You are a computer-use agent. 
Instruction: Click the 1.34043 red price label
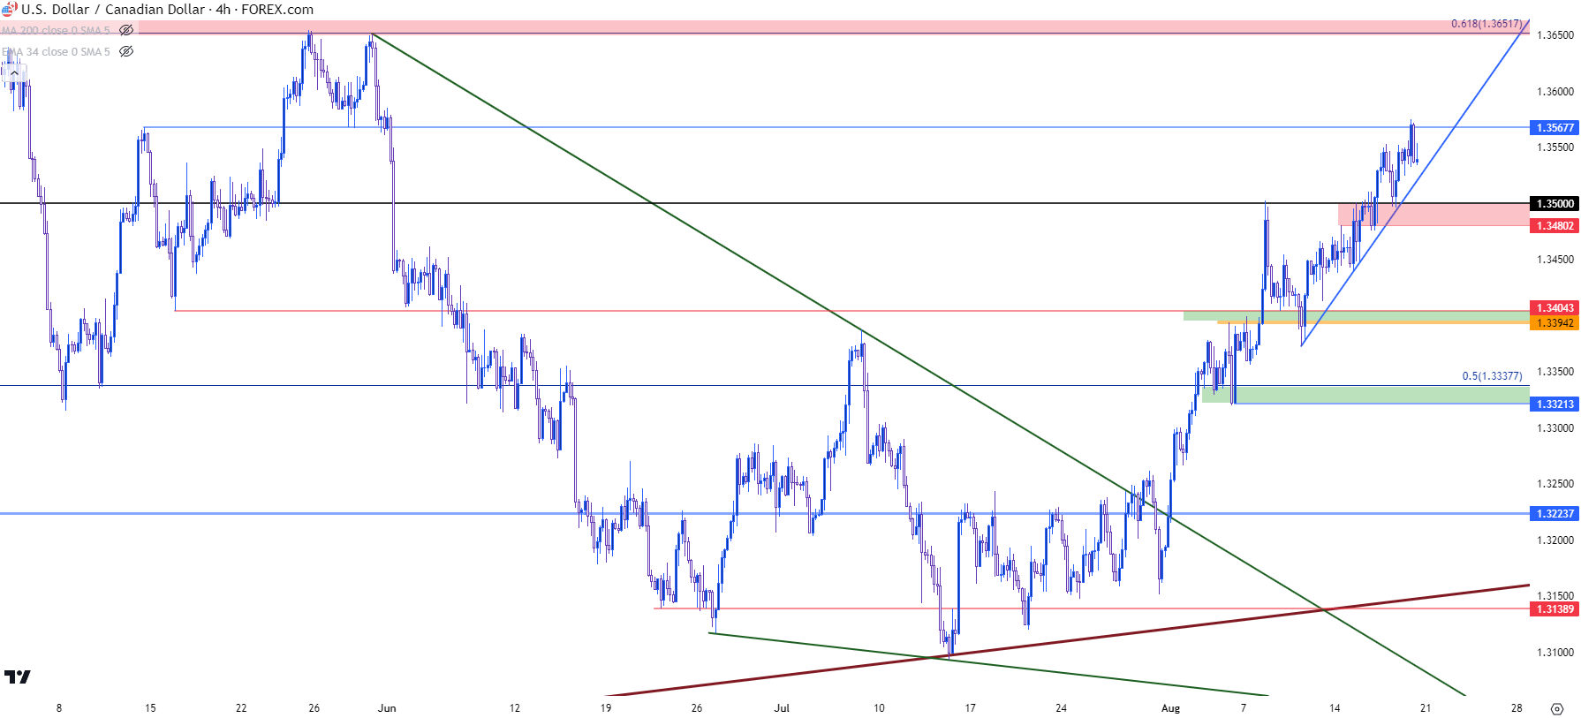(x=1555, y=307)
